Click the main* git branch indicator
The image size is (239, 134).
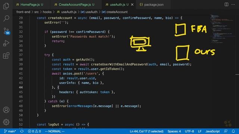(x=10, y=131)
